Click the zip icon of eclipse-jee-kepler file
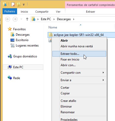 [x=51, y=35]
